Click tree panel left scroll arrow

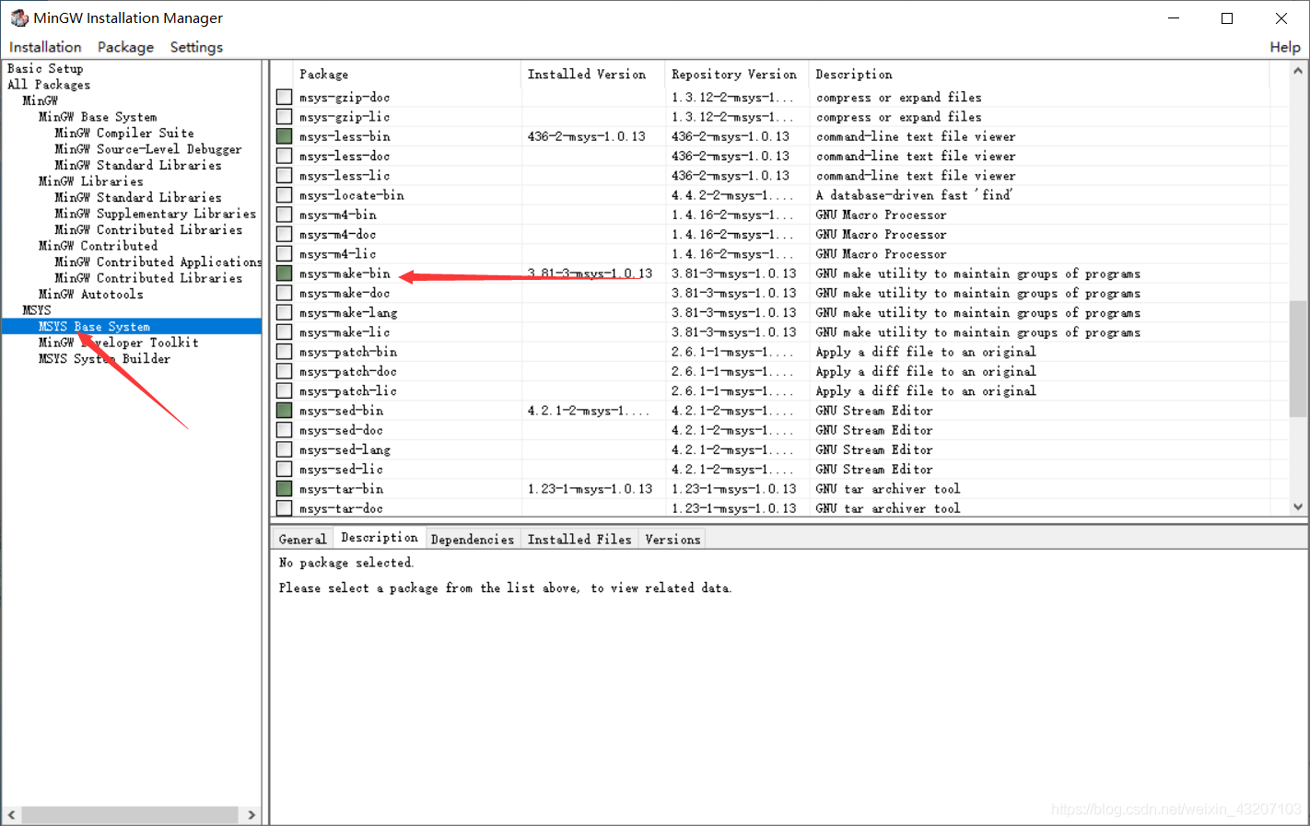tap(11, 815)
